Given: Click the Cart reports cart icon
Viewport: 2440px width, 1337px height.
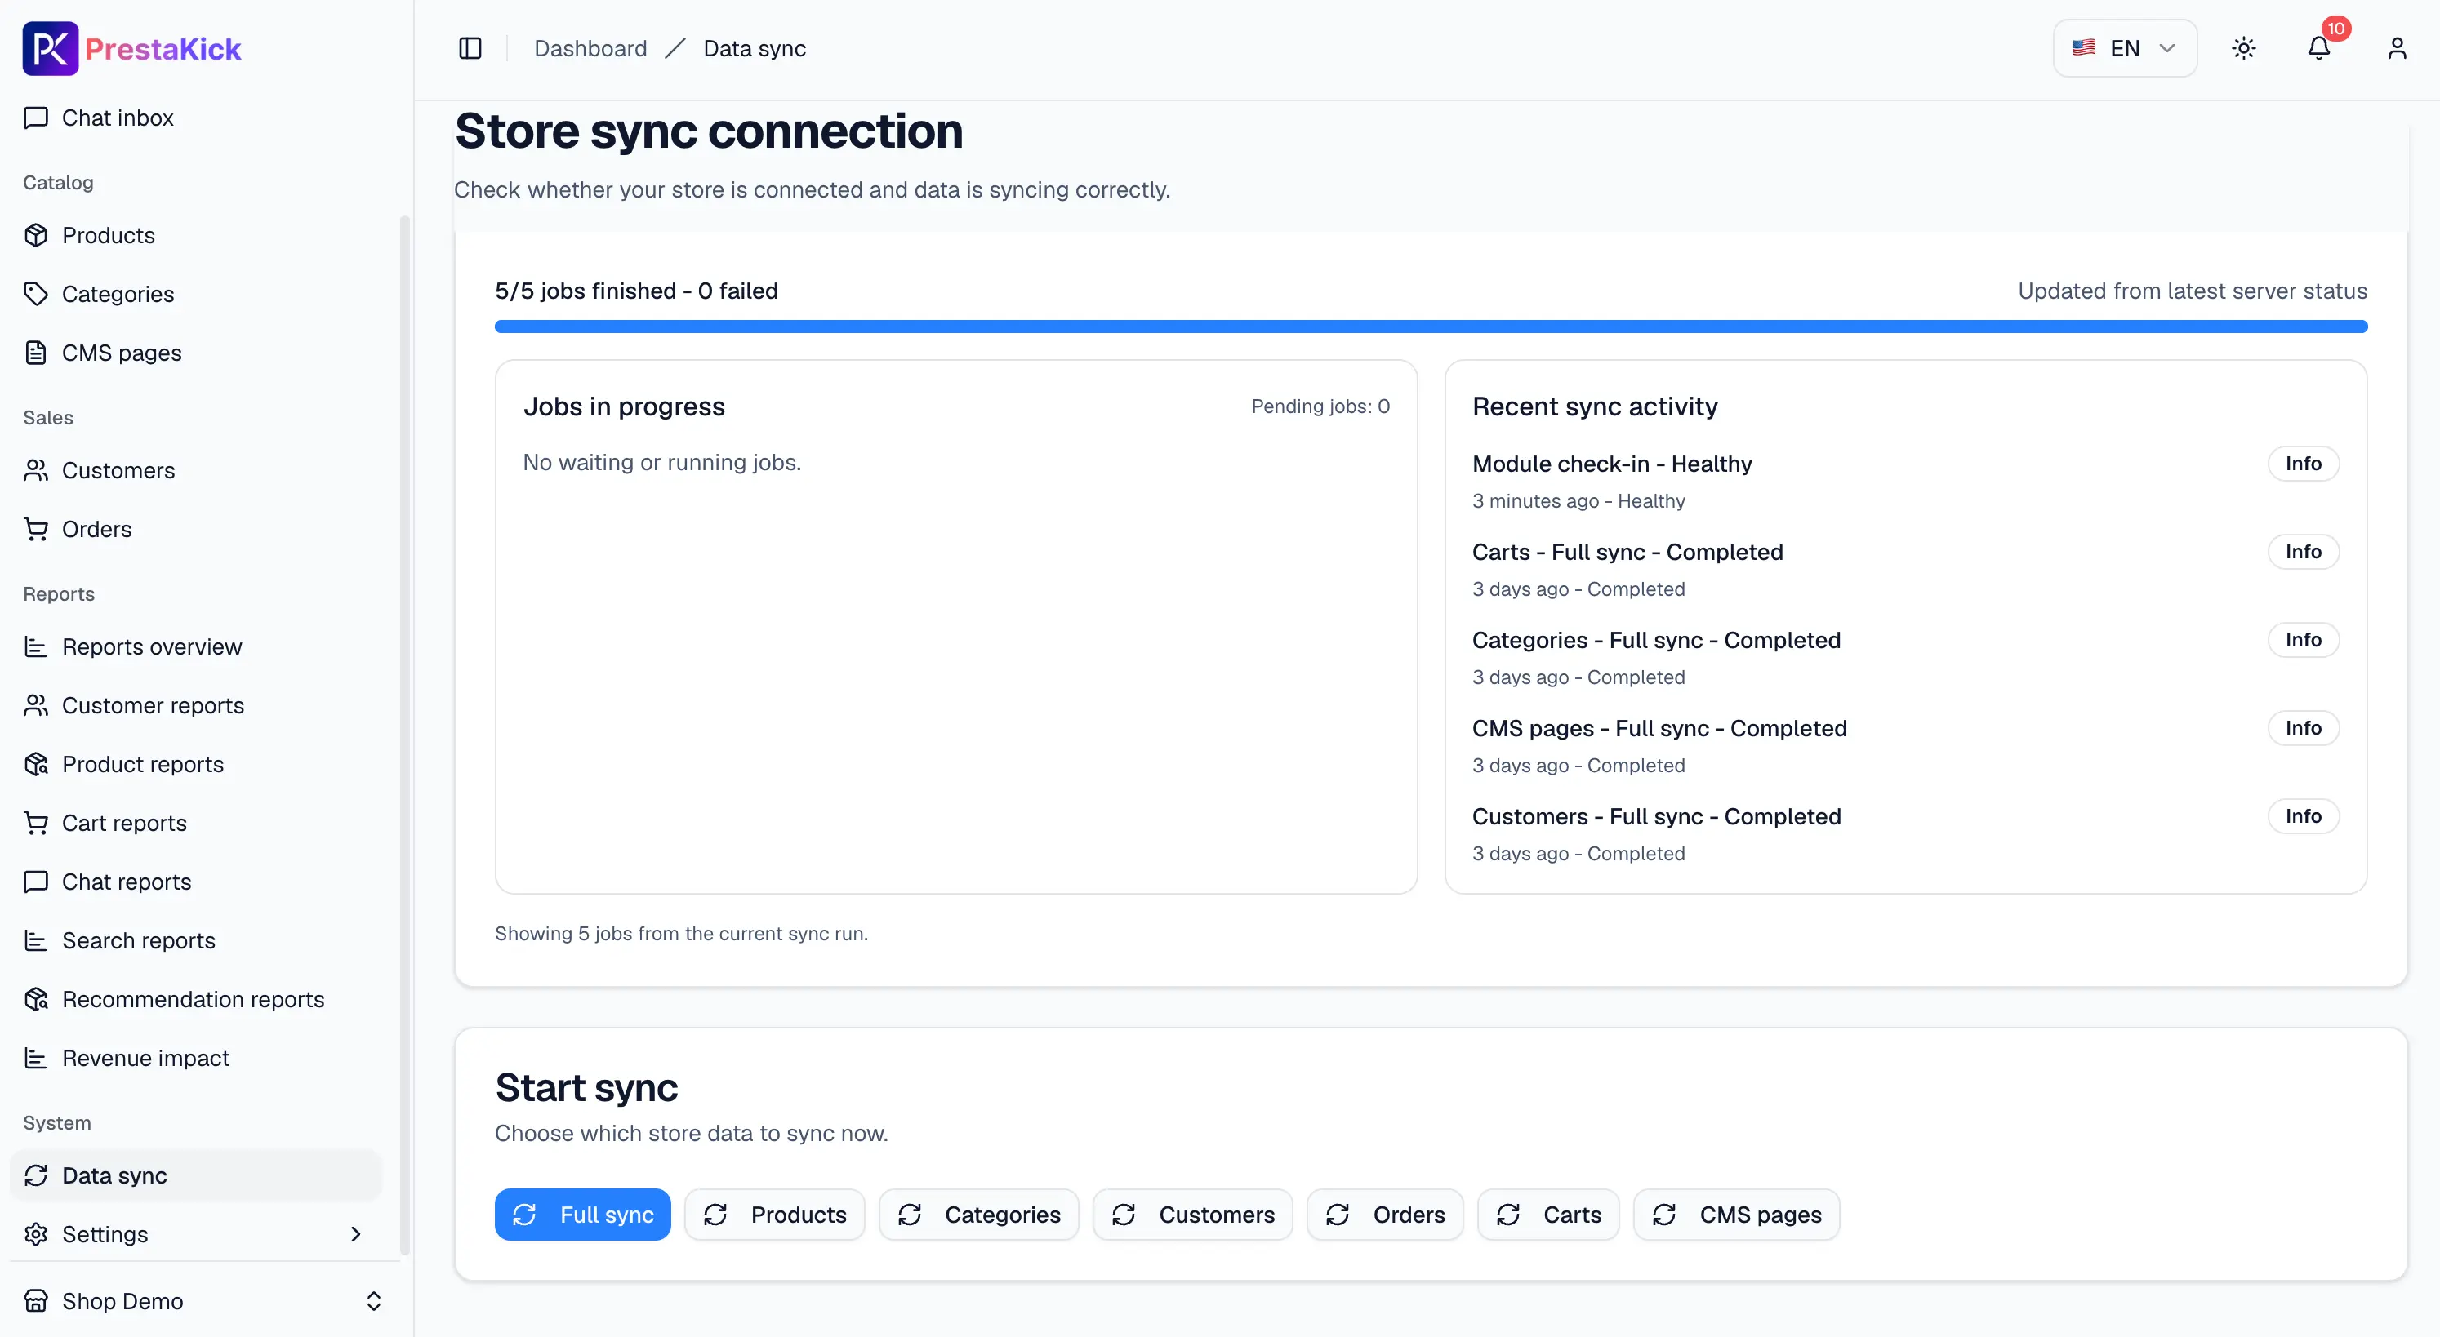Looking at the screenshot, I should click(x=36, y=823).
